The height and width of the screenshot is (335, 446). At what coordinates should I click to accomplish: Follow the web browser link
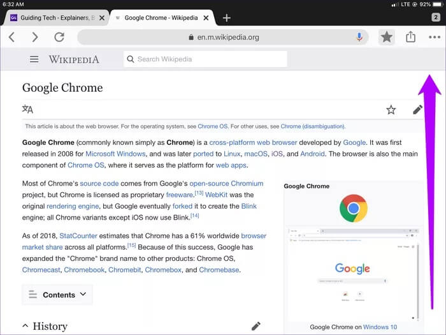[277, 142]
